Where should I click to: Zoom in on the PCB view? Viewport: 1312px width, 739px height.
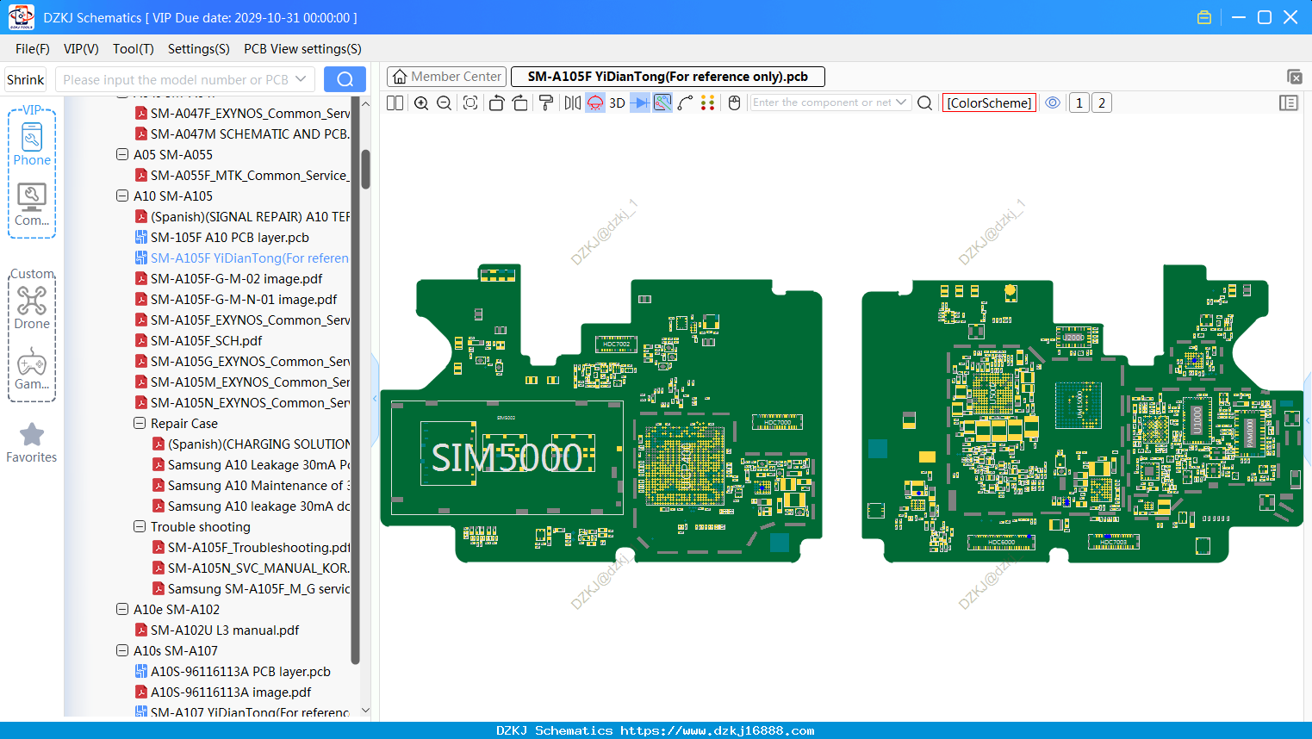click(x=421, y=102)
